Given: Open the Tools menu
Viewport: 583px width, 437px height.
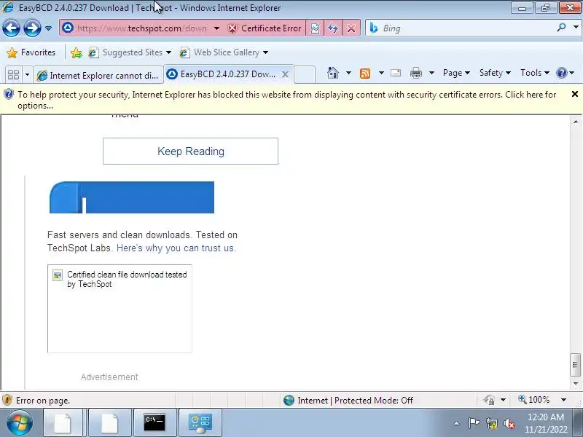Looking at the screenshot, I should [535, 73].
